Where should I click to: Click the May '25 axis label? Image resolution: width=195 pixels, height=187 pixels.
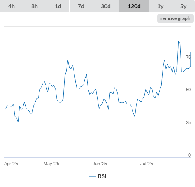click(51, 164)
